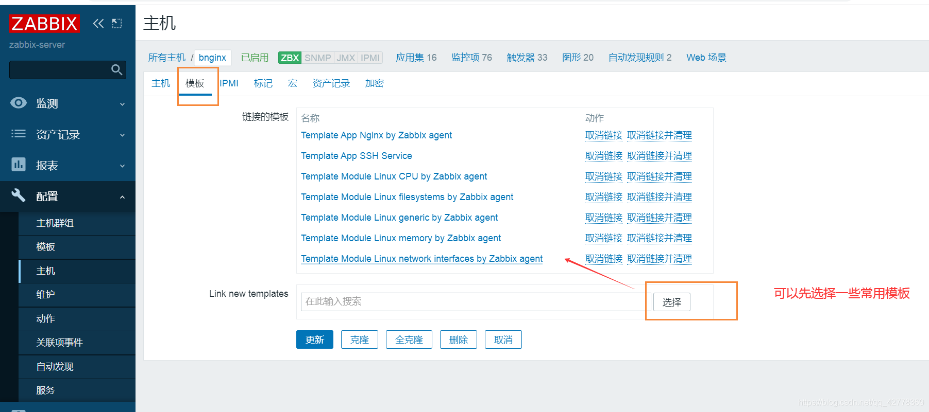Switch to the 加密 tab

[375, 83]
